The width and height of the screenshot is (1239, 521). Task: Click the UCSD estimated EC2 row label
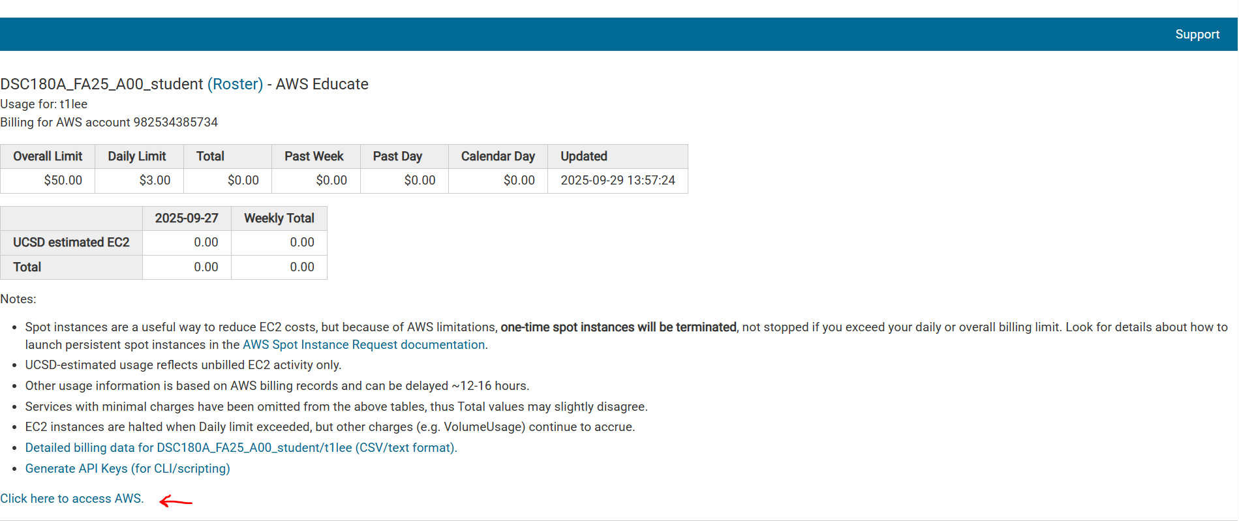[71, 243]
